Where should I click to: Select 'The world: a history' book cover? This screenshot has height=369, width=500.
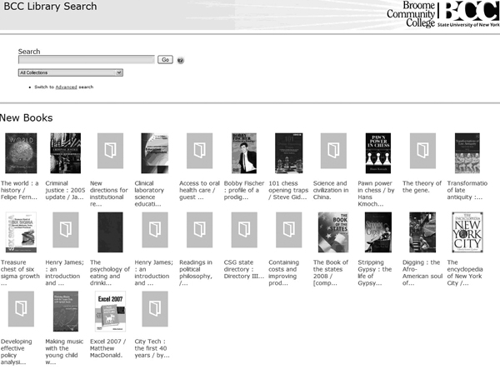[x=19, y=152]
